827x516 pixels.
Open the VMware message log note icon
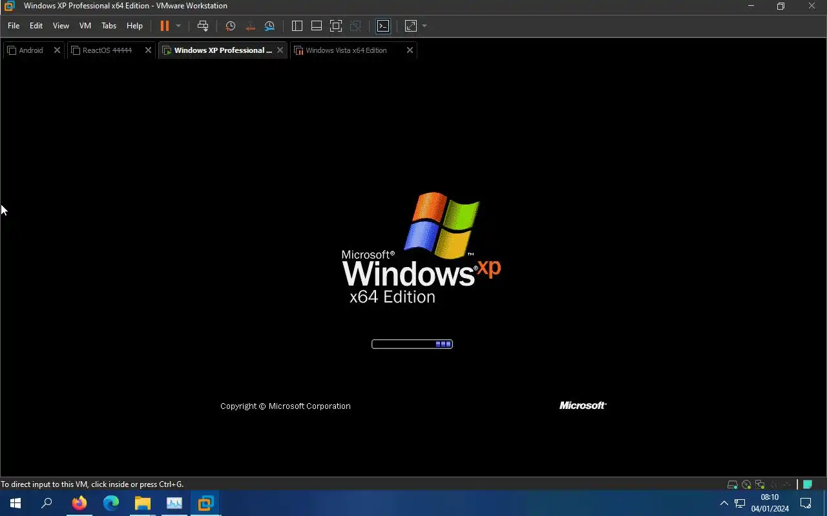click(808, 484)
